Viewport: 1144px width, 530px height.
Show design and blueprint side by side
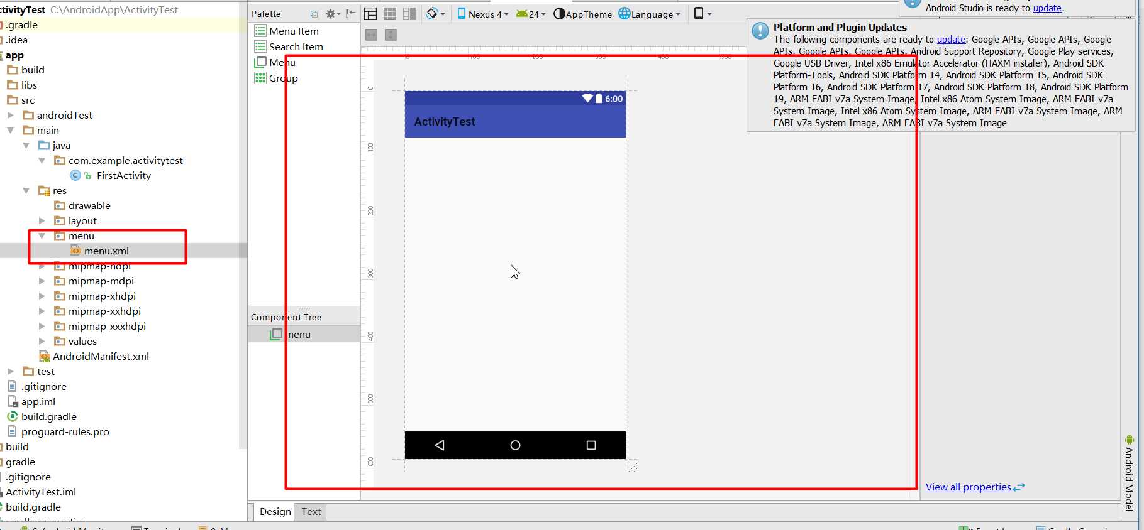click(409, 14)
